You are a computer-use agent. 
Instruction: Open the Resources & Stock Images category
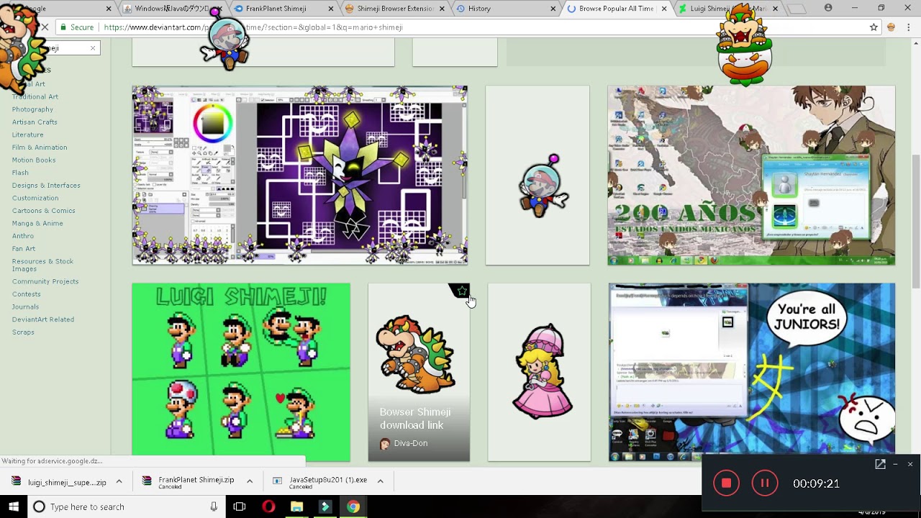click(x=42, y=265)
